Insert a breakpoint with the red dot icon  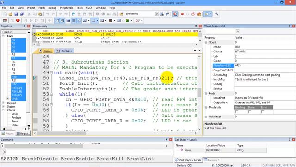[182, 14]
